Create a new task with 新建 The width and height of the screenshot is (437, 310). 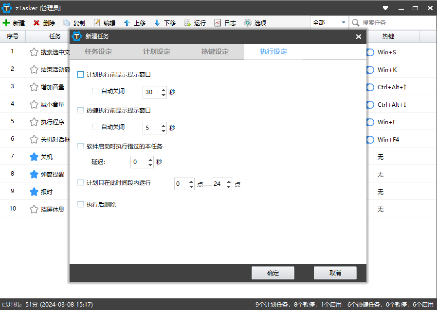[x=15, y=22]
